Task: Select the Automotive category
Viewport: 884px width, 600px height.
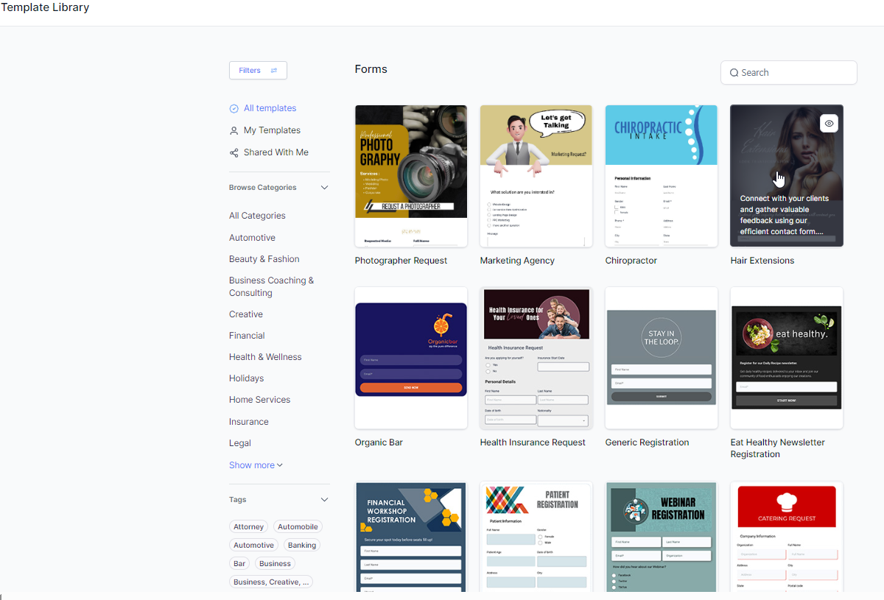Action: [x=252, y=238]
